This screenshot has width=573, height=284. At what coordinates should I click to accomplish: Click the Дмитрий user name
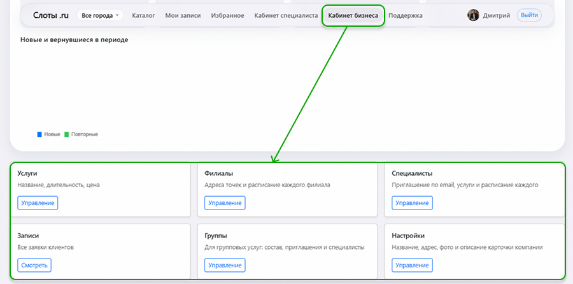pyautogui.click(x=496, y=15)
